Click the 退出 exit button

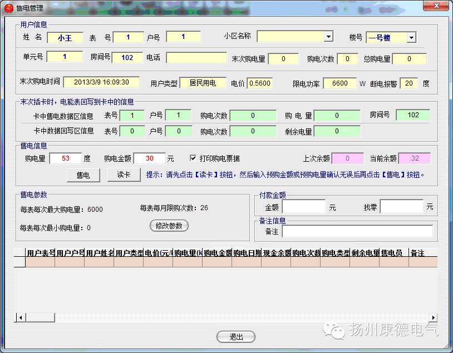[234, 336]
